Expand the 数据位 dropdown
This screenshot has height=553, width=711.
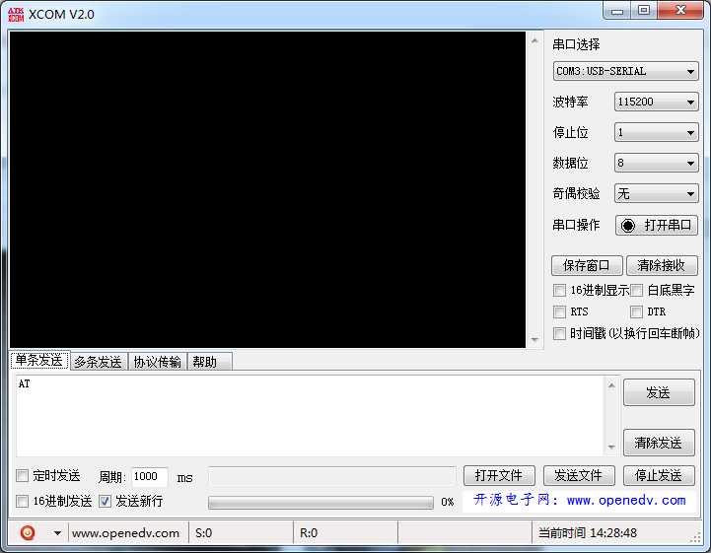click(656, 163)
